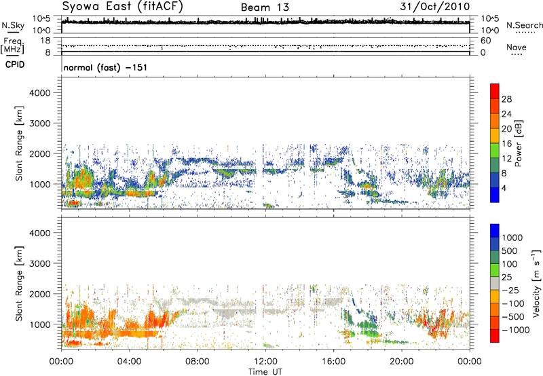This screenshot has height=376, width=543.
Task: Click "Slant Range [km]" label of power panel
Action: tap(19, 143)
